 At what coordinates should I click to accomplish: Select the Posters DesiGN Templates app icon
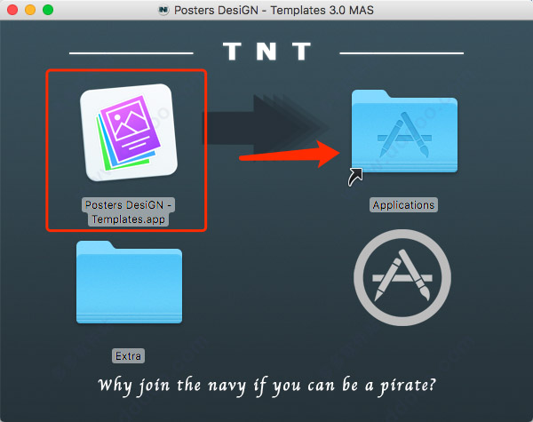[129, 132]
